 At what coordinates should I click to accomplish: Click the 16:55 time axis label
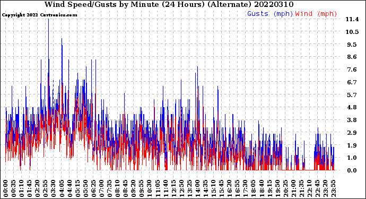(237, 188)
